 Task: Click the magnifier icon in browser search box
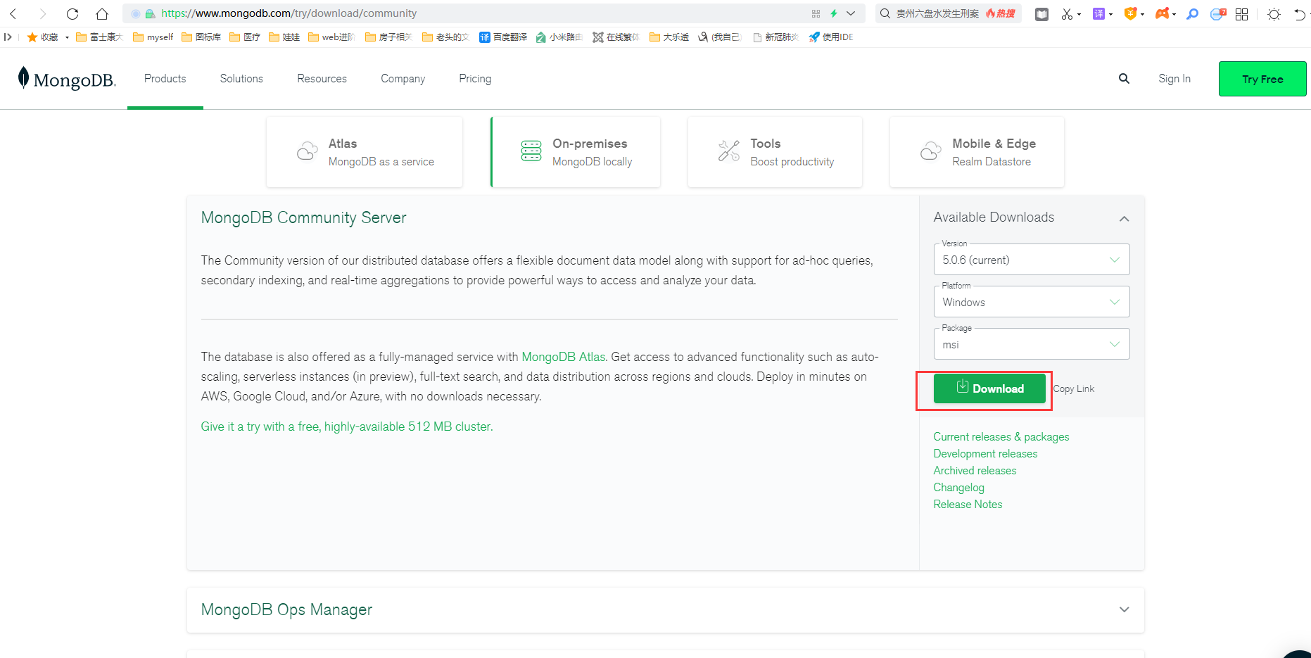885,13
